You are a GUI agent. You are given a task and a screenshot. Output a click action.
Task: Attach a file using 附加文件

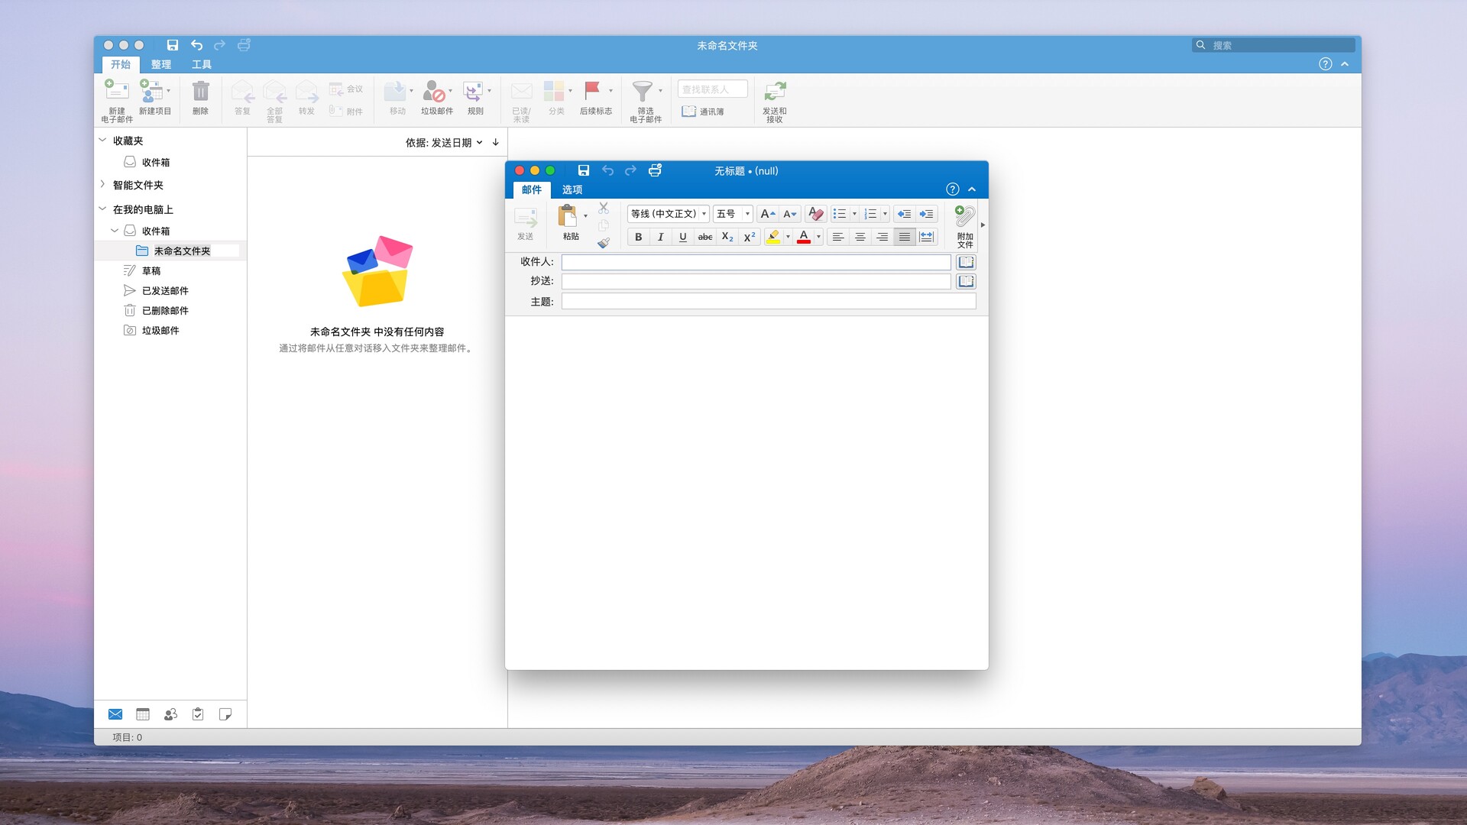(x=964, y=225)
